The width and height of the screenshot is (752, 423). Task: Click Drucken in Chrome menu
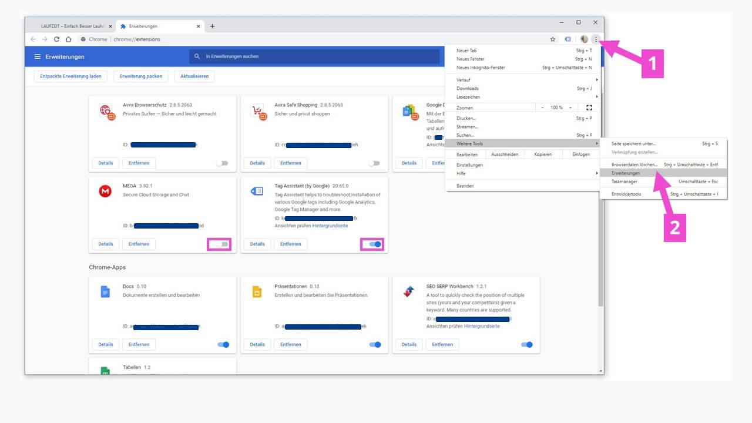click(523, 118)
